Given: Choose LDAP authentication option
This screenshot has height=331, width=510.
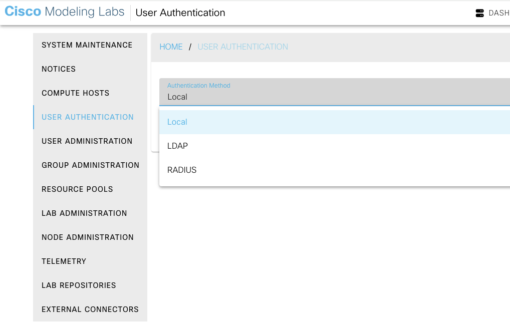Looking at the screenshot, I should pos(334,146).
